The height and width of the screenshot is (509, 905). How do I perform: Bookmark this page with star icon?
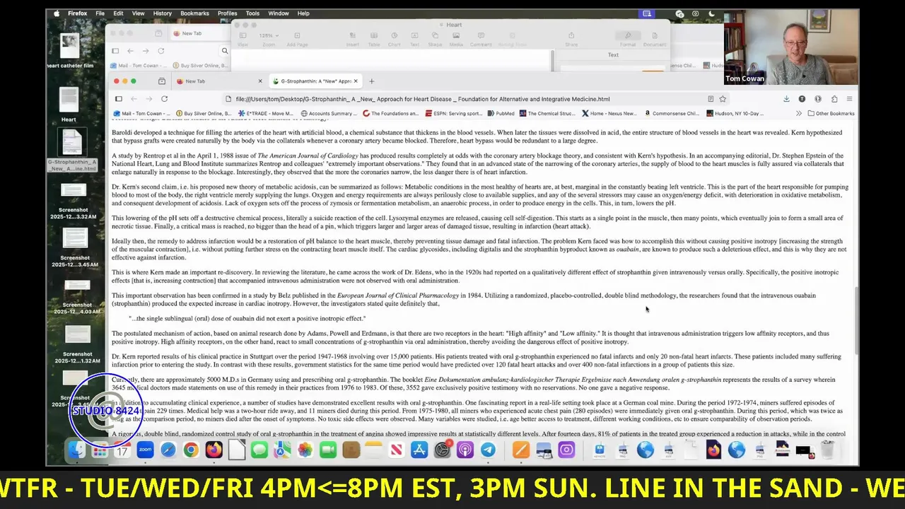[x=723, y=99]
